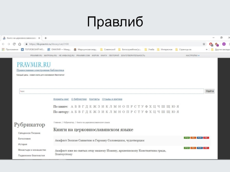Image resolution: width=230 pixels, height=172 pixels.
Task: Select letter Я in the По книге row
Action: [x=178, y=107]
